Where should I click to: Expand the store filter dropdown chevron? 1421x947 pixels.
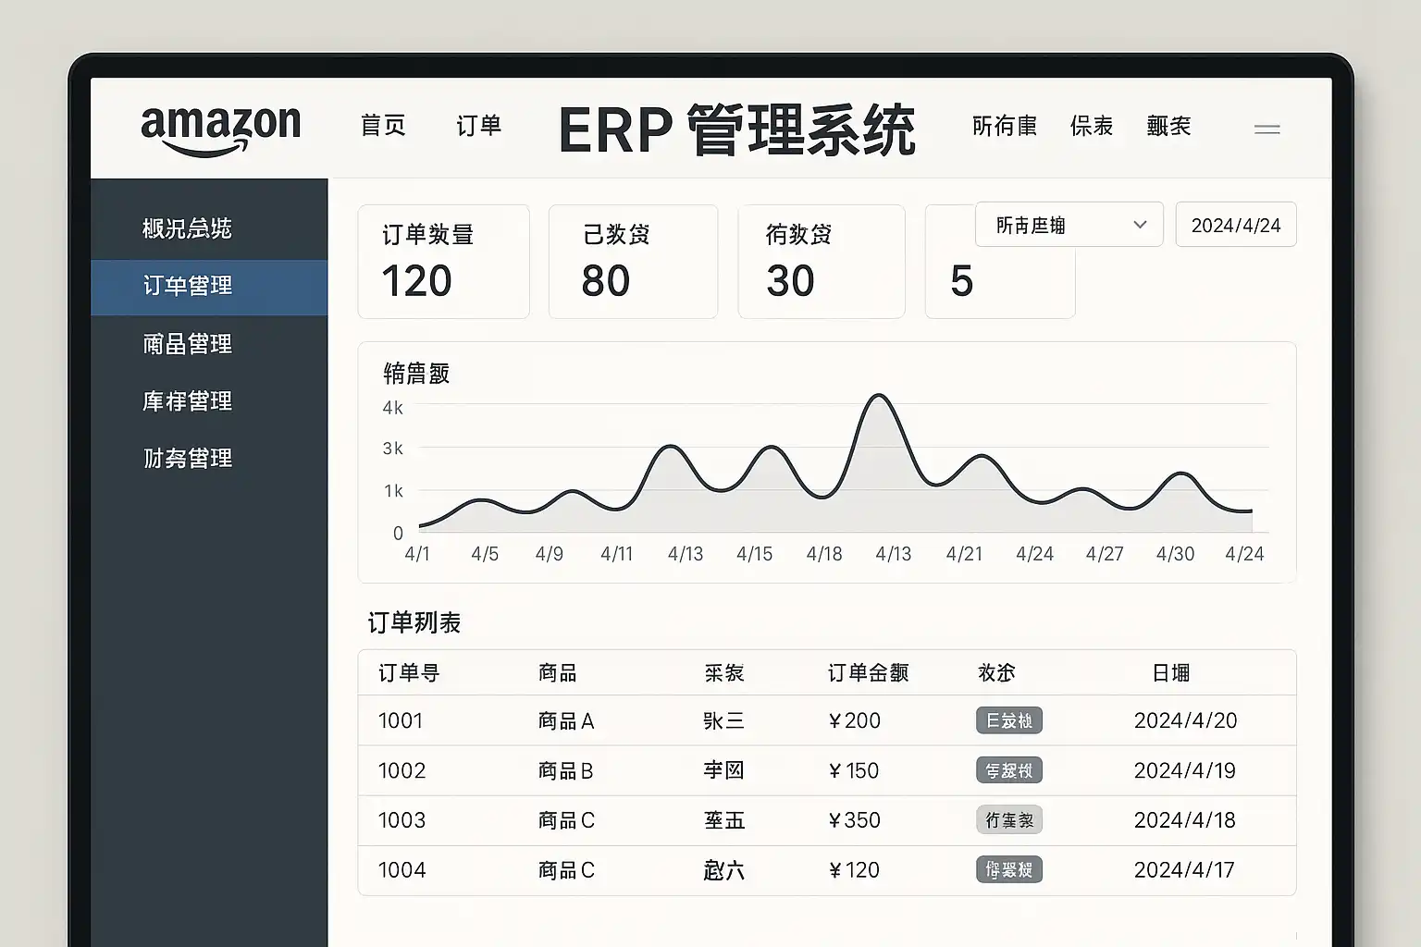[1140, 225]
